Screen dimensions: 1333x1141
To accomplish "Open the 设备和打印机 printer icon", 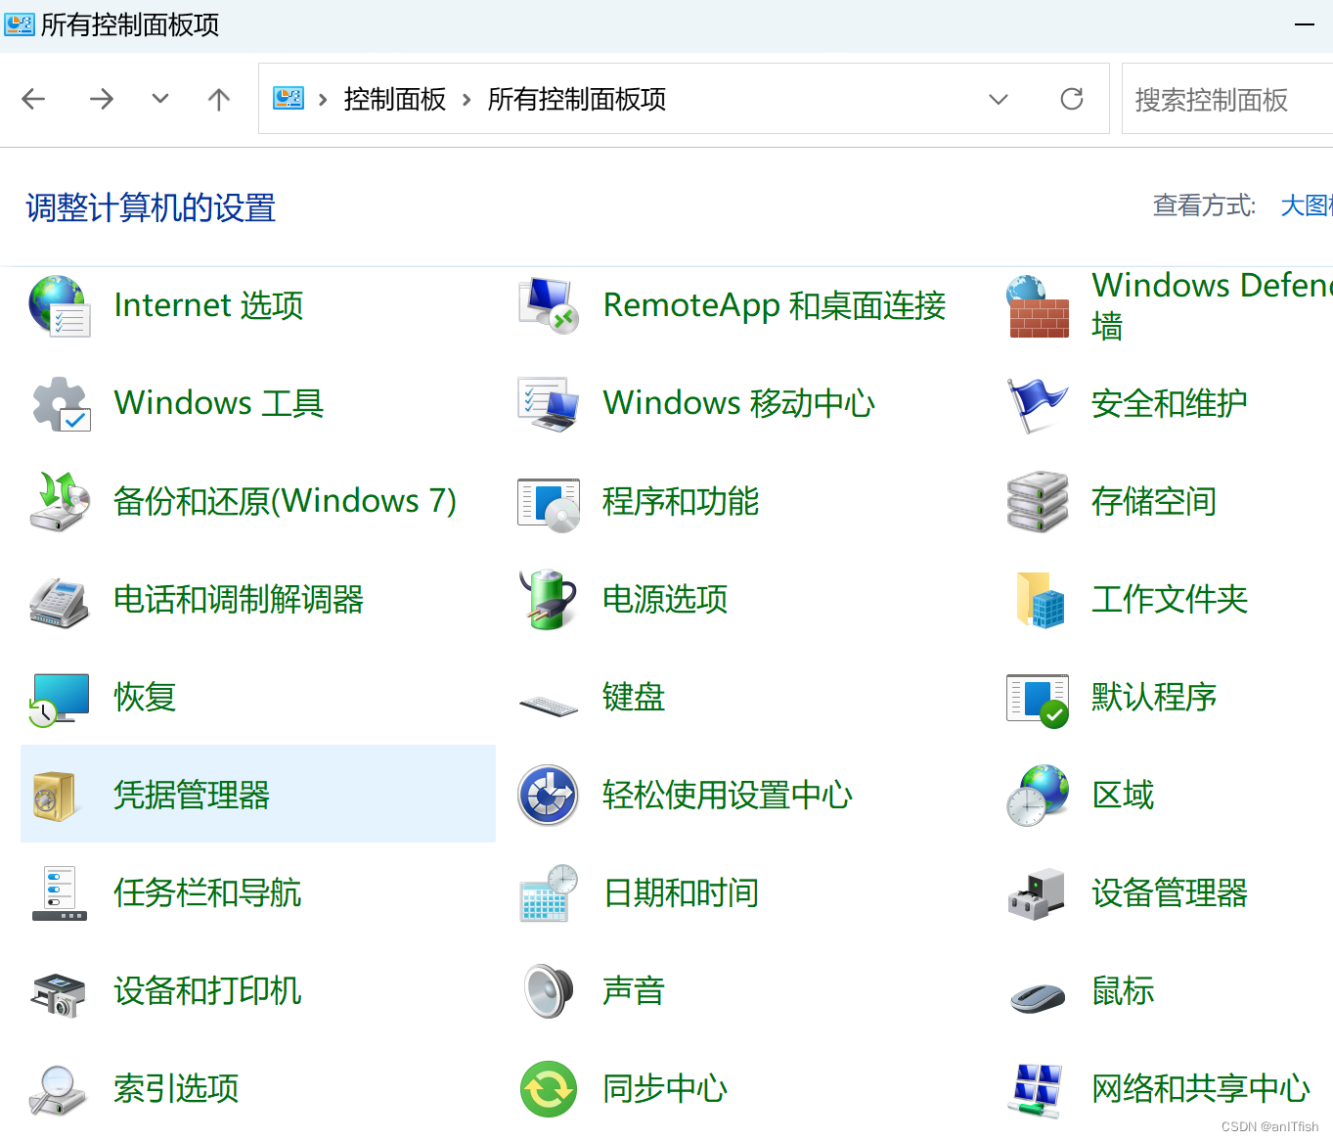I will point(60,993).
